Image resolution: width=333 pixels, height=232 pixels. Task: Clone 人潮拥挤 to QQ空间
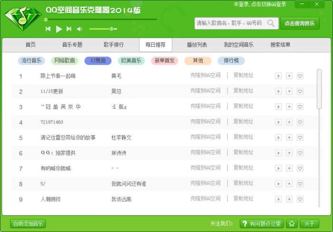tap(206, 199)
